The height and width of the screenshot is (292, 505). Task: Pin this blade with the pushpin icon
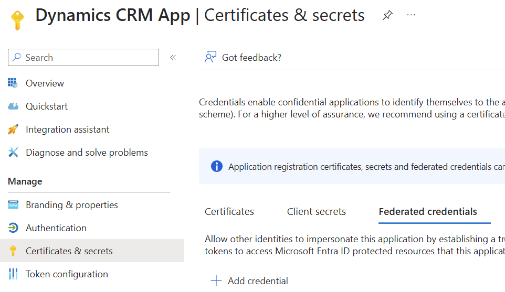(x=387, y=15)
